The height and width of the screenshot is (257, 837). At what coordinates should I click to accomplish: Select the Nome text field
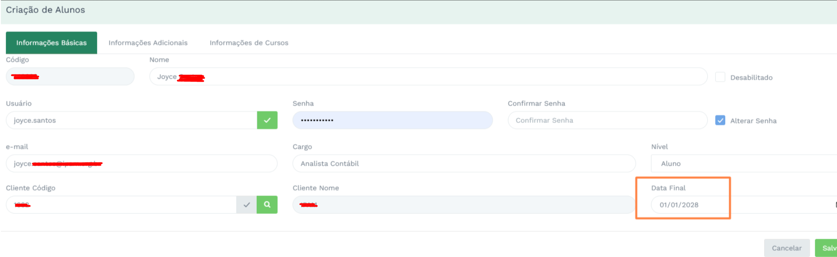tap(428, 77)
